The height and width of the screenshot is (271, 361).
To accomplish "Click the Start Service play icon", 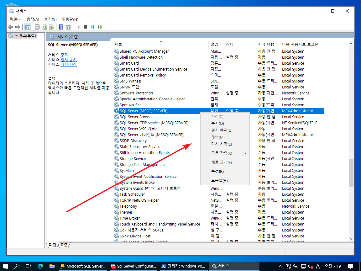I will (79, 27).
